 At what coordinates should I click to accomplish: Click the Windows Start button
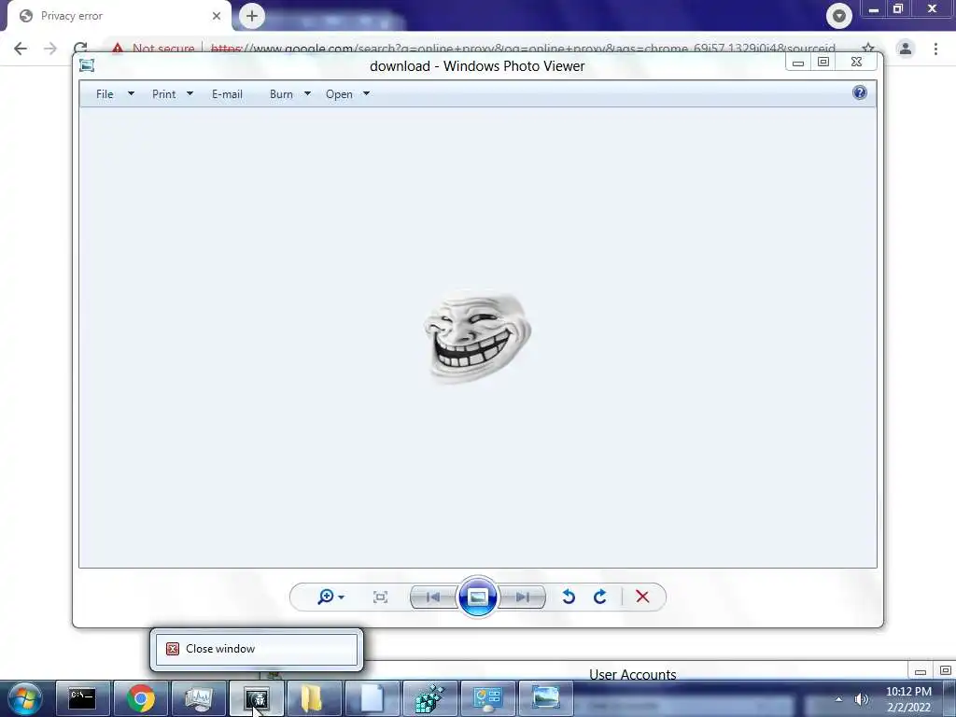point(25,698)
